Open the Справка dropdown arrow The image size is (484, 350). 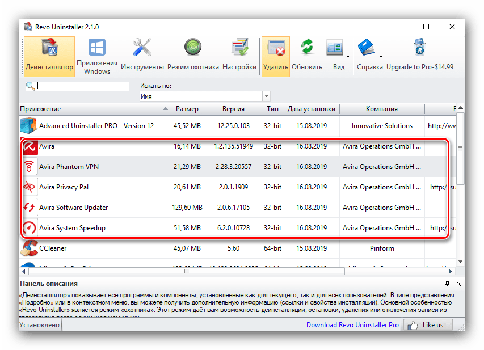(381, 57)
